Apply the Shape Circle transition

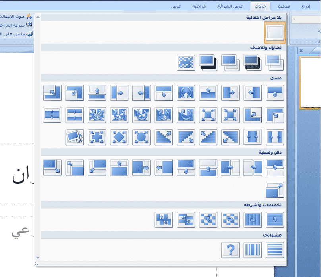[x=141, y=137]
